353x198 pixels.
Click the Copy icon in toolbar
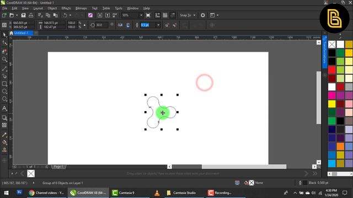pyautogui.click(x=48, y=15)
